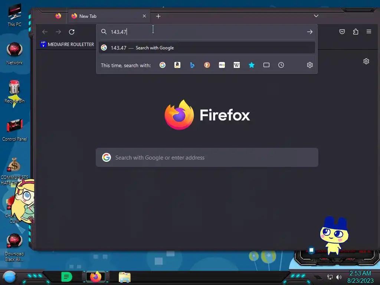Focus the 'Search with Google or enter address' box

[x=207, y=157]
